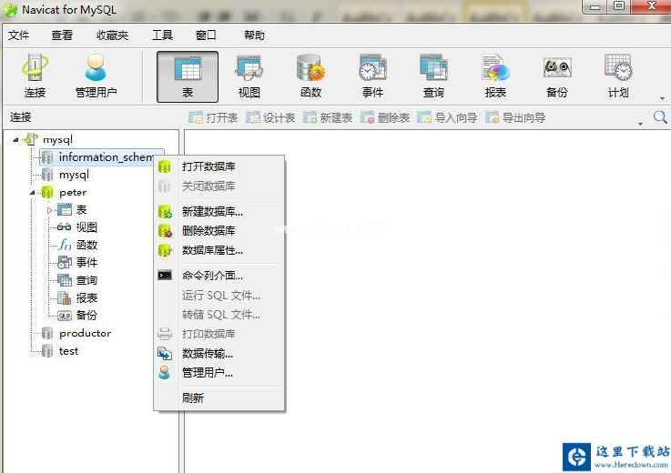The height and width of the screenshot is (473, 671).
Task: Select the 表 (Table) toolbar button
Action: (188, 77)
